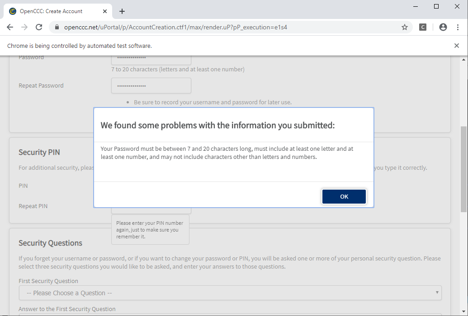The width and height of the screenshot is (468, 316).
Task: Open the Chrome three-dot menu
Action: 458,27
